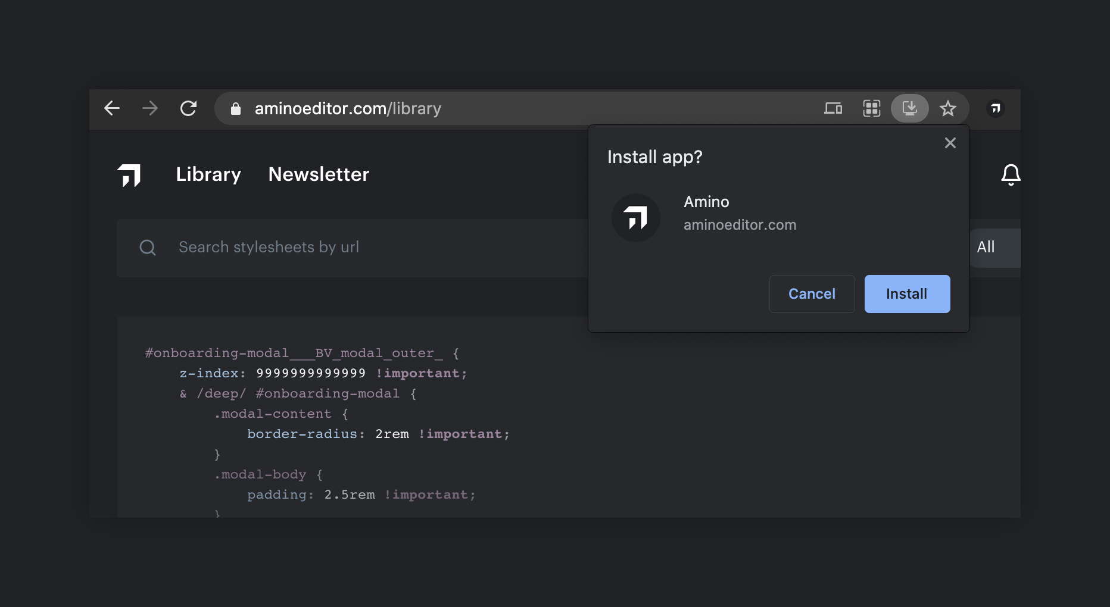Click the QR code icon in address bar
Screen dimensions: 1110x607
tap(871, 108)
